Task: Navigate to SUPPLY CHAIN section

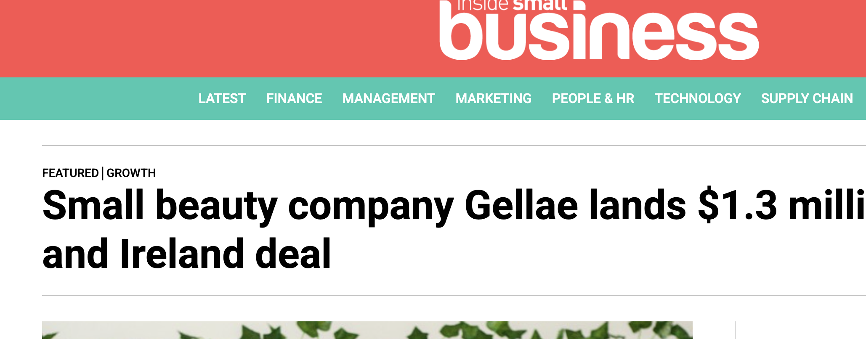Action: click(x=807, y=98)
